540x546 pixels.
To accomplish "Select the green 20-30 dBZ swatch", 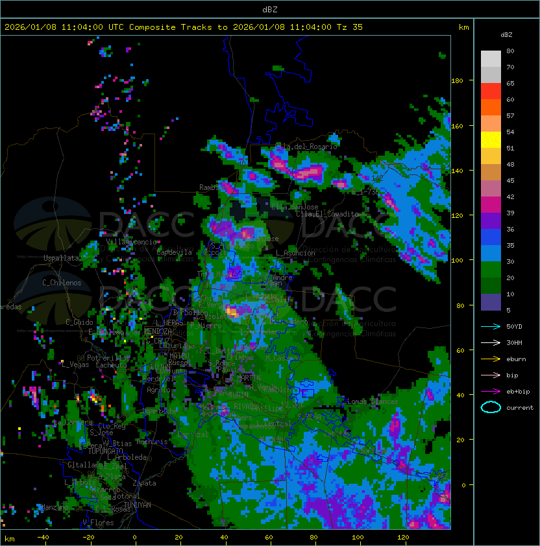I will point(491,270).
